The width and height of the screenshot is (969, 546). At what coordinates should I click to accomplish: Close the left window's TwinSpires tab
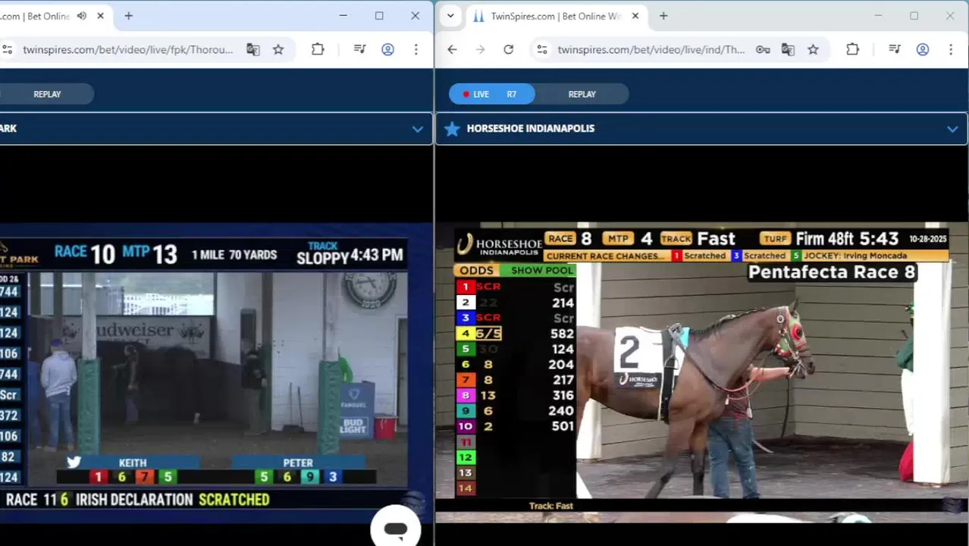(x=100, y=16)
